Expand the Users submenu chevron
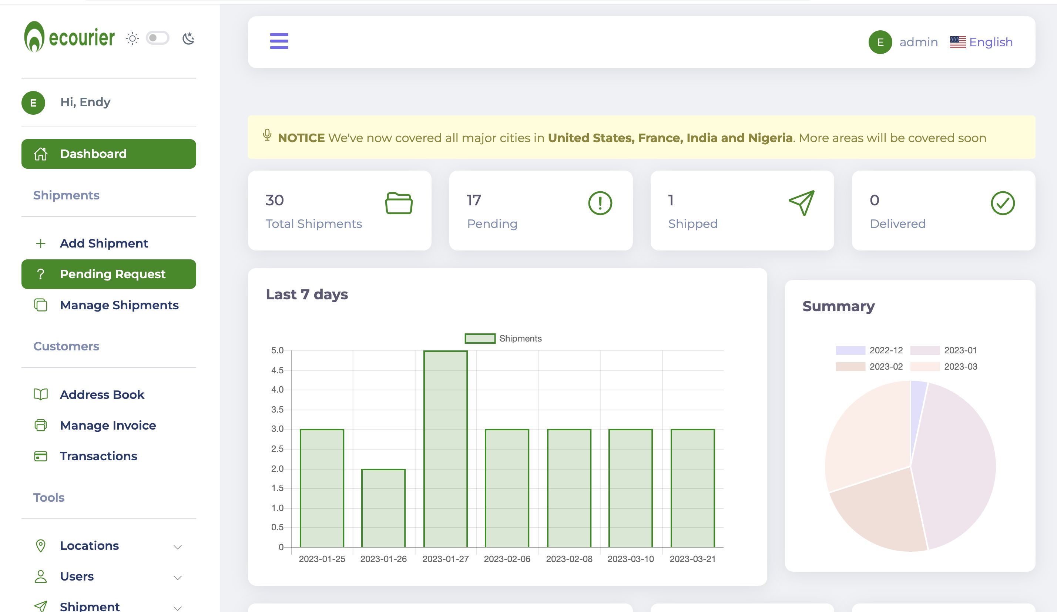Screen dimensions: 1057x612 pyautogui.click(x=177, y=578)
